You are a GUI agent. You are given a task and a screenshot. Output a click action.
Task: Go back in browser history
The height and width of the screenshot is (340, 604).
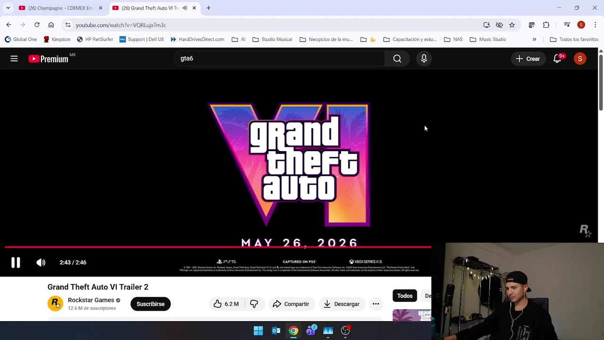(8, 25)
